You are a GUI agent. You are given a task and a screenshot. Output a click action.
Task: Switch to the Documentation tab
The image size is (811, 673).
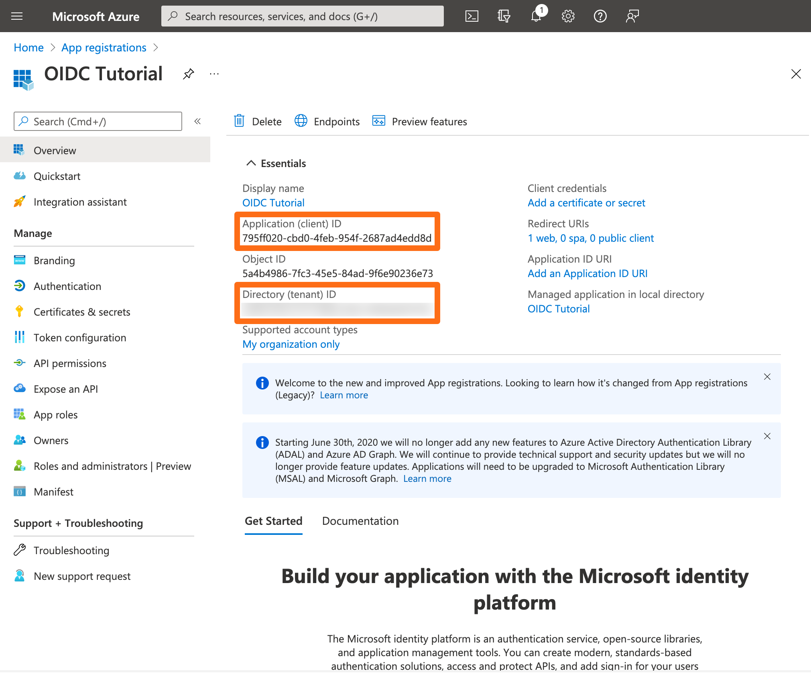coord(360,521)
